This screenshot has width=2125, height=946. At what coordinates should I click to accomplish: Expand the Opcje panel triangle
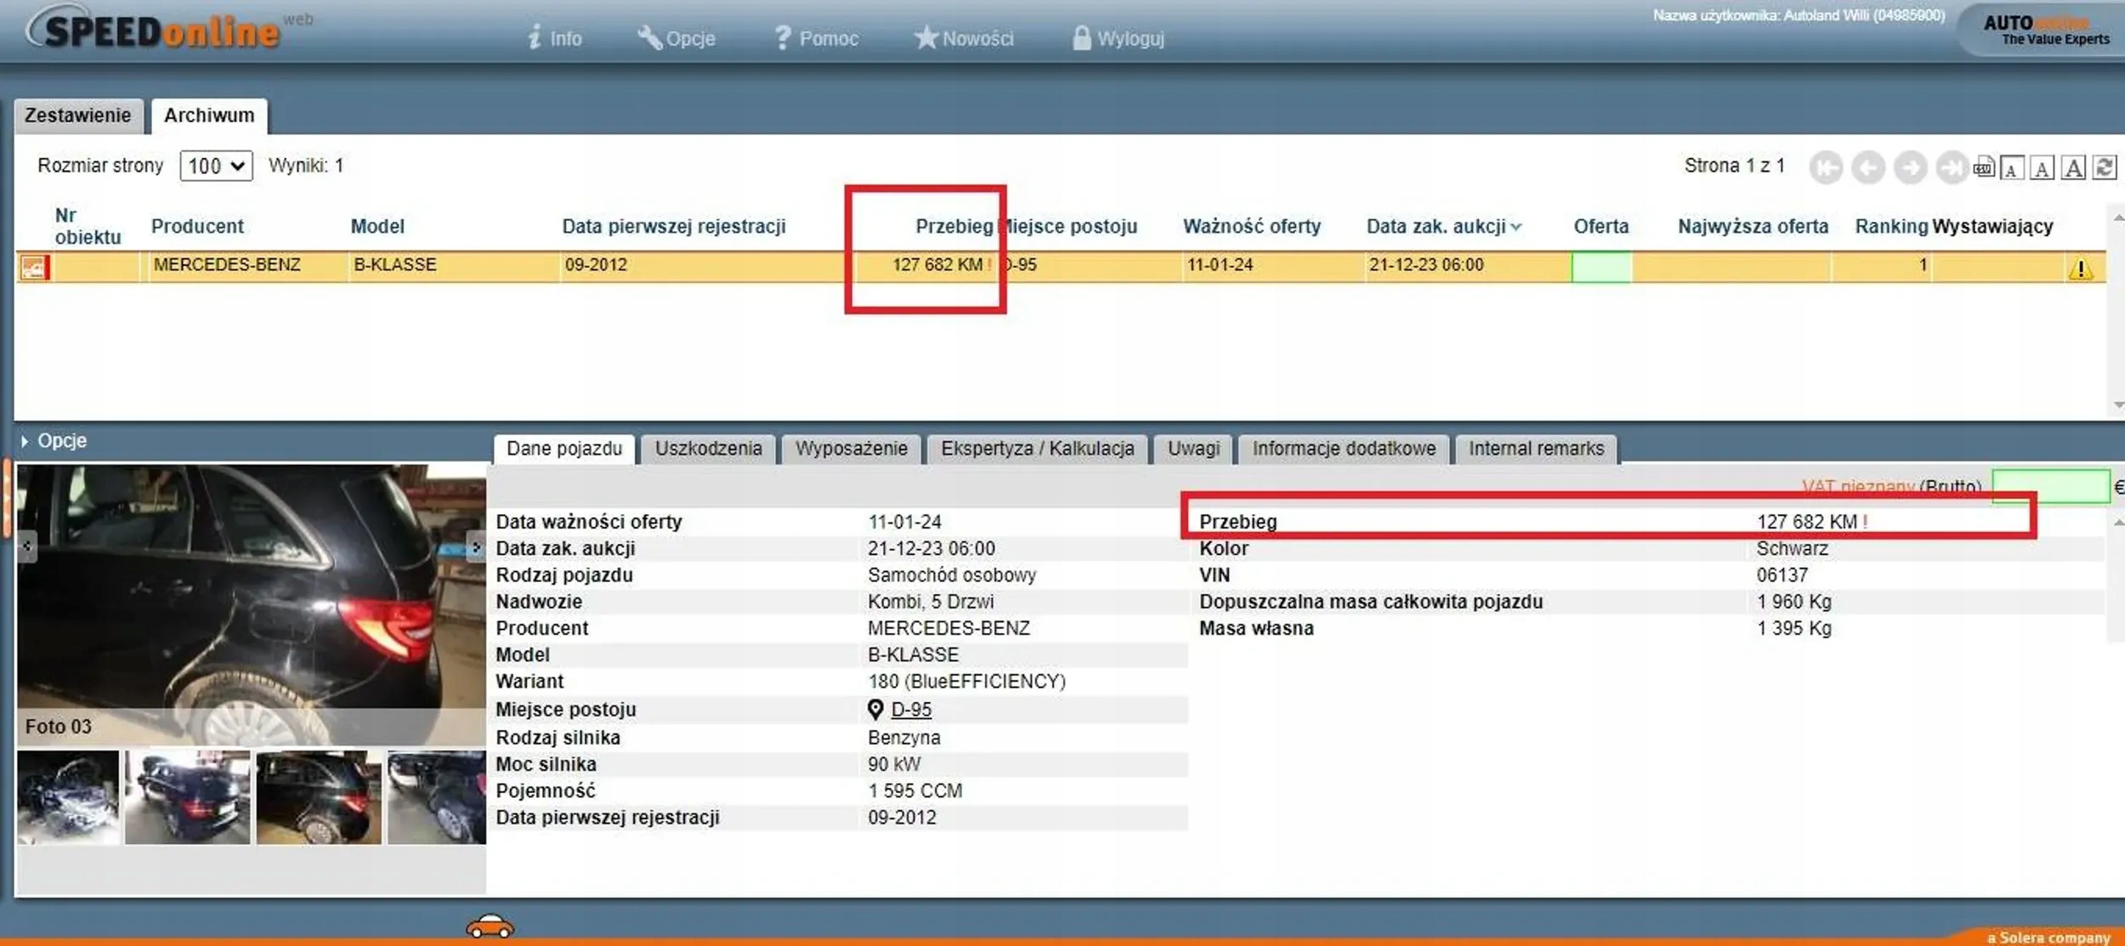click(x=25, y=441)
